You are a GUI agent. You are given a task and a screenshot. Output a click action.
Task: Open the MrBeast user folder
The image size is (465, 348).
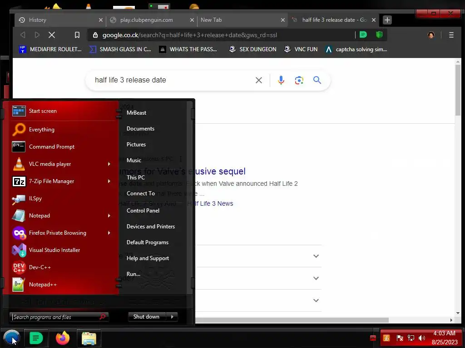coord(136,113)
